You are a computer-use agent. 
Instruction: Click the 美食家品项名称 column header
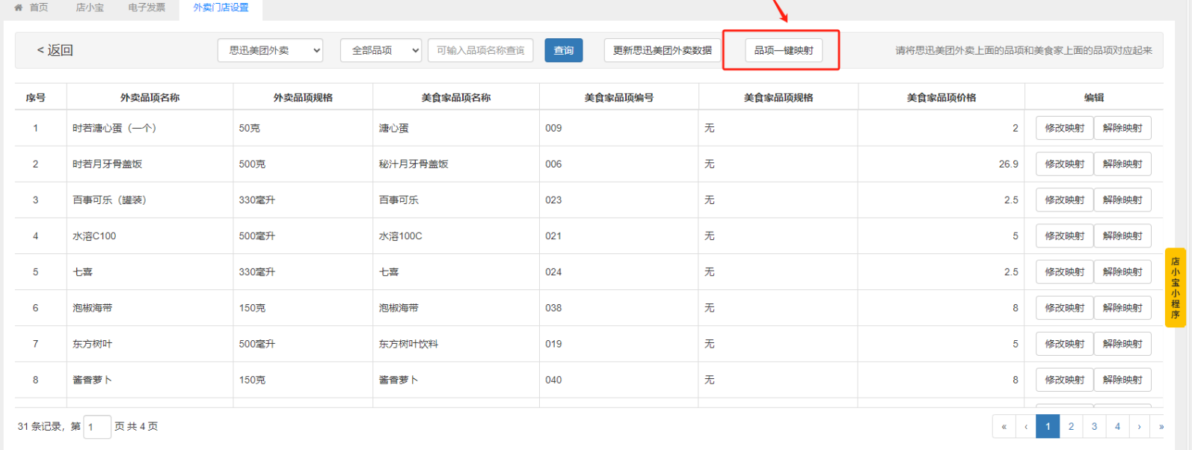[x=455, y=97]
